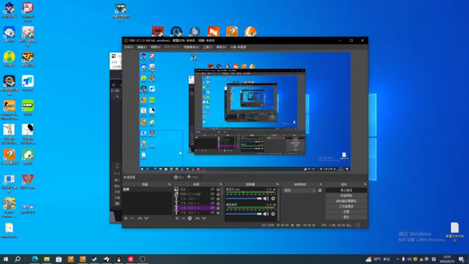
Task: Open source properties gear in sources toolbar
Action: [x=189, y=218]
